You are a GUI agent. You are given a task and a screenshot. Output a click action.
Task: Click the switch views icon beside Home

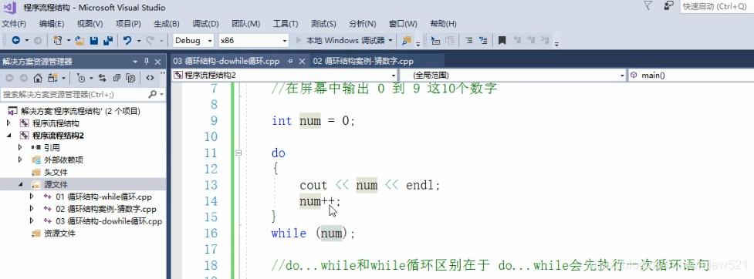[52, 78]
